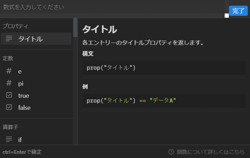Image resolution: width=250 pixels, height=158 pixels.
Task: Select the タイトル property item
Action: (x=36, y=39)
